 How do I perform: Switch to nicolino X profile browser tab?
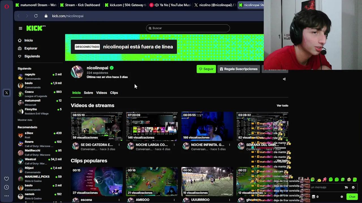(215, 5)
